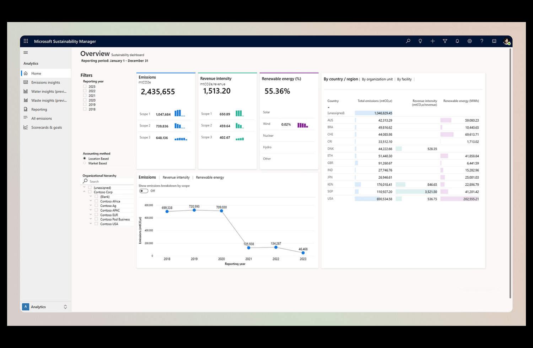Open the side panel book icon
533x348 pixels.
point(494,41)
